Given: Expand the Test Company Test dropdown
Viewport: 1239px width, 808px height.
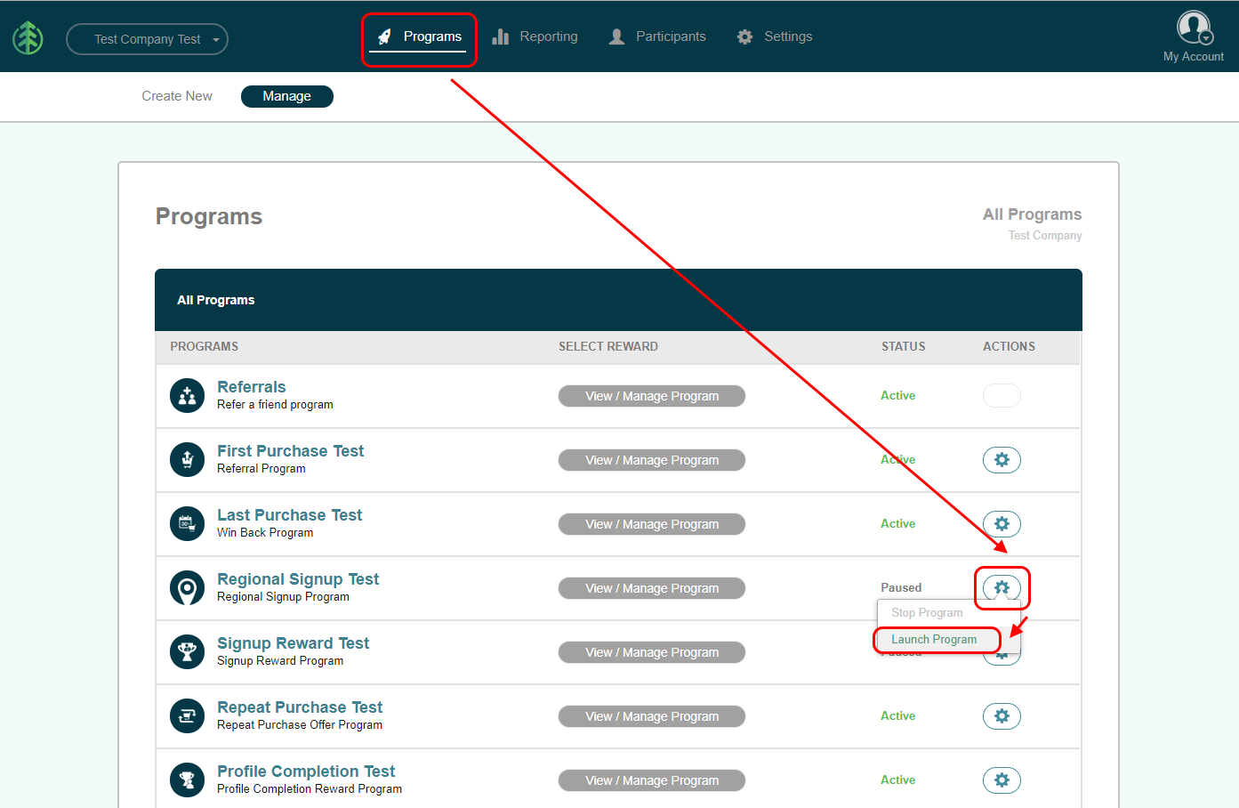Looking at the screenshot, I should pyautogui.click(x=148, y=39).
